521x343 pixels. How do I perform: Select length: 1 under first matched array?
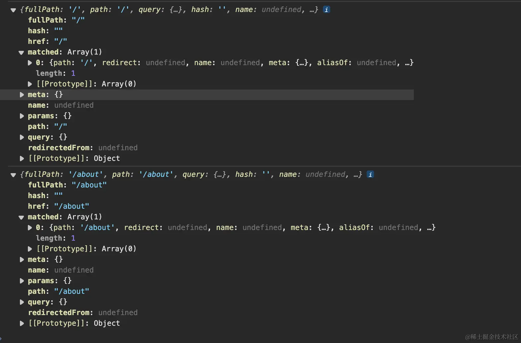pyautogui.click(x=55, y=73)
